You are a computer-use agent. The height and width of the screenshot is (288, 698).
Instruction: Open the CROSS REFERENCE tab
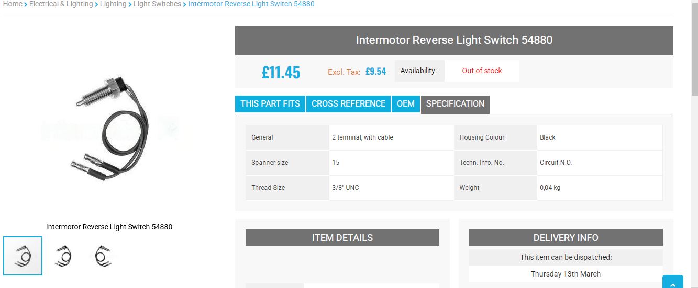(x=348, y=103)
